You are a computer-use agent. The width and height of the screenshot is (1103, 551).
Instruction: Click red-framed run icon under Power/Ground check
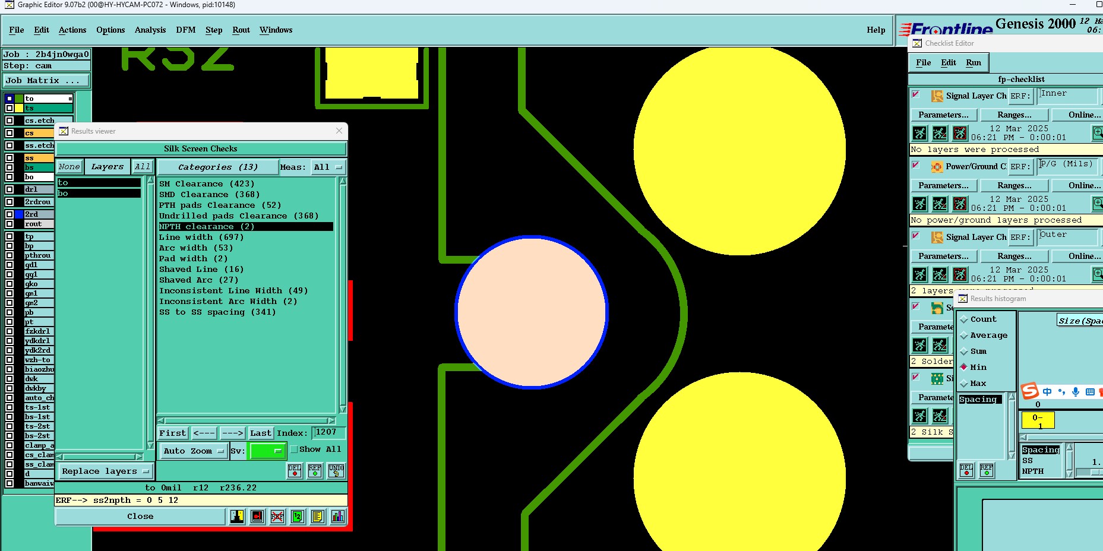pos(960,204)
